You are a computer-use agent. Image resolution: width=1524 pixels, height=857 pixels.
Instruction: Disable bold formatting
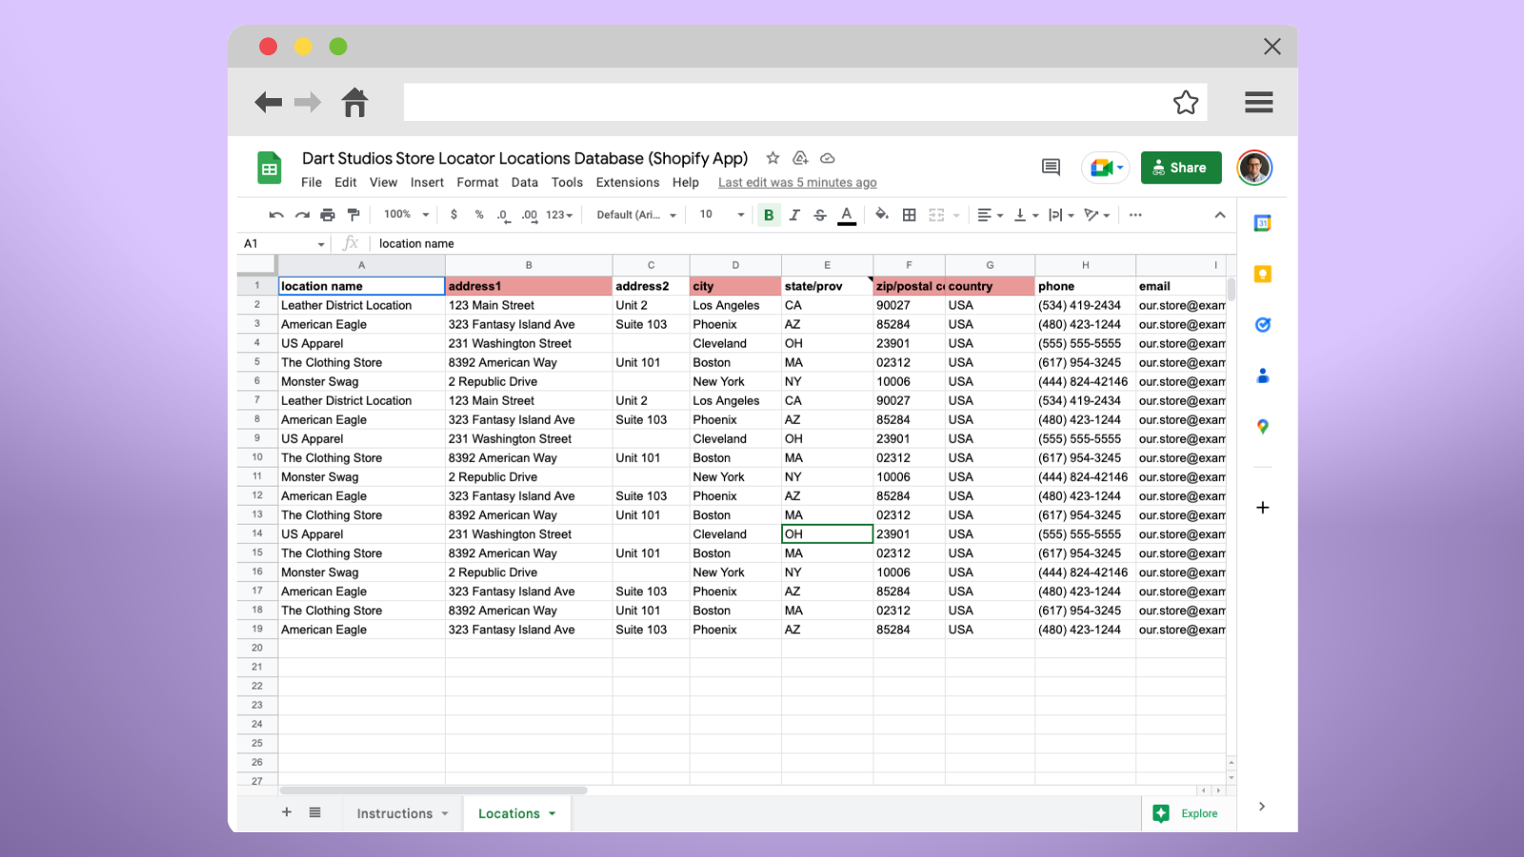[769, 214]
